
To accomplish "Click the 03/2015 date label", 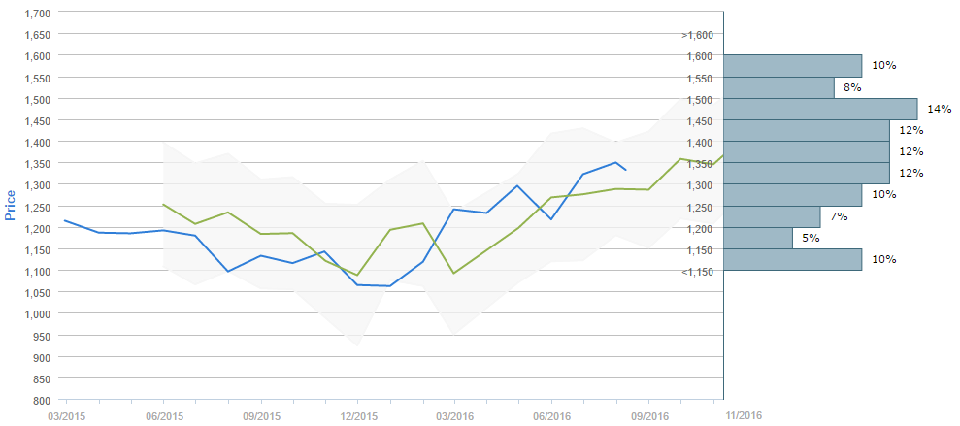I will click(x=66, y=415).
